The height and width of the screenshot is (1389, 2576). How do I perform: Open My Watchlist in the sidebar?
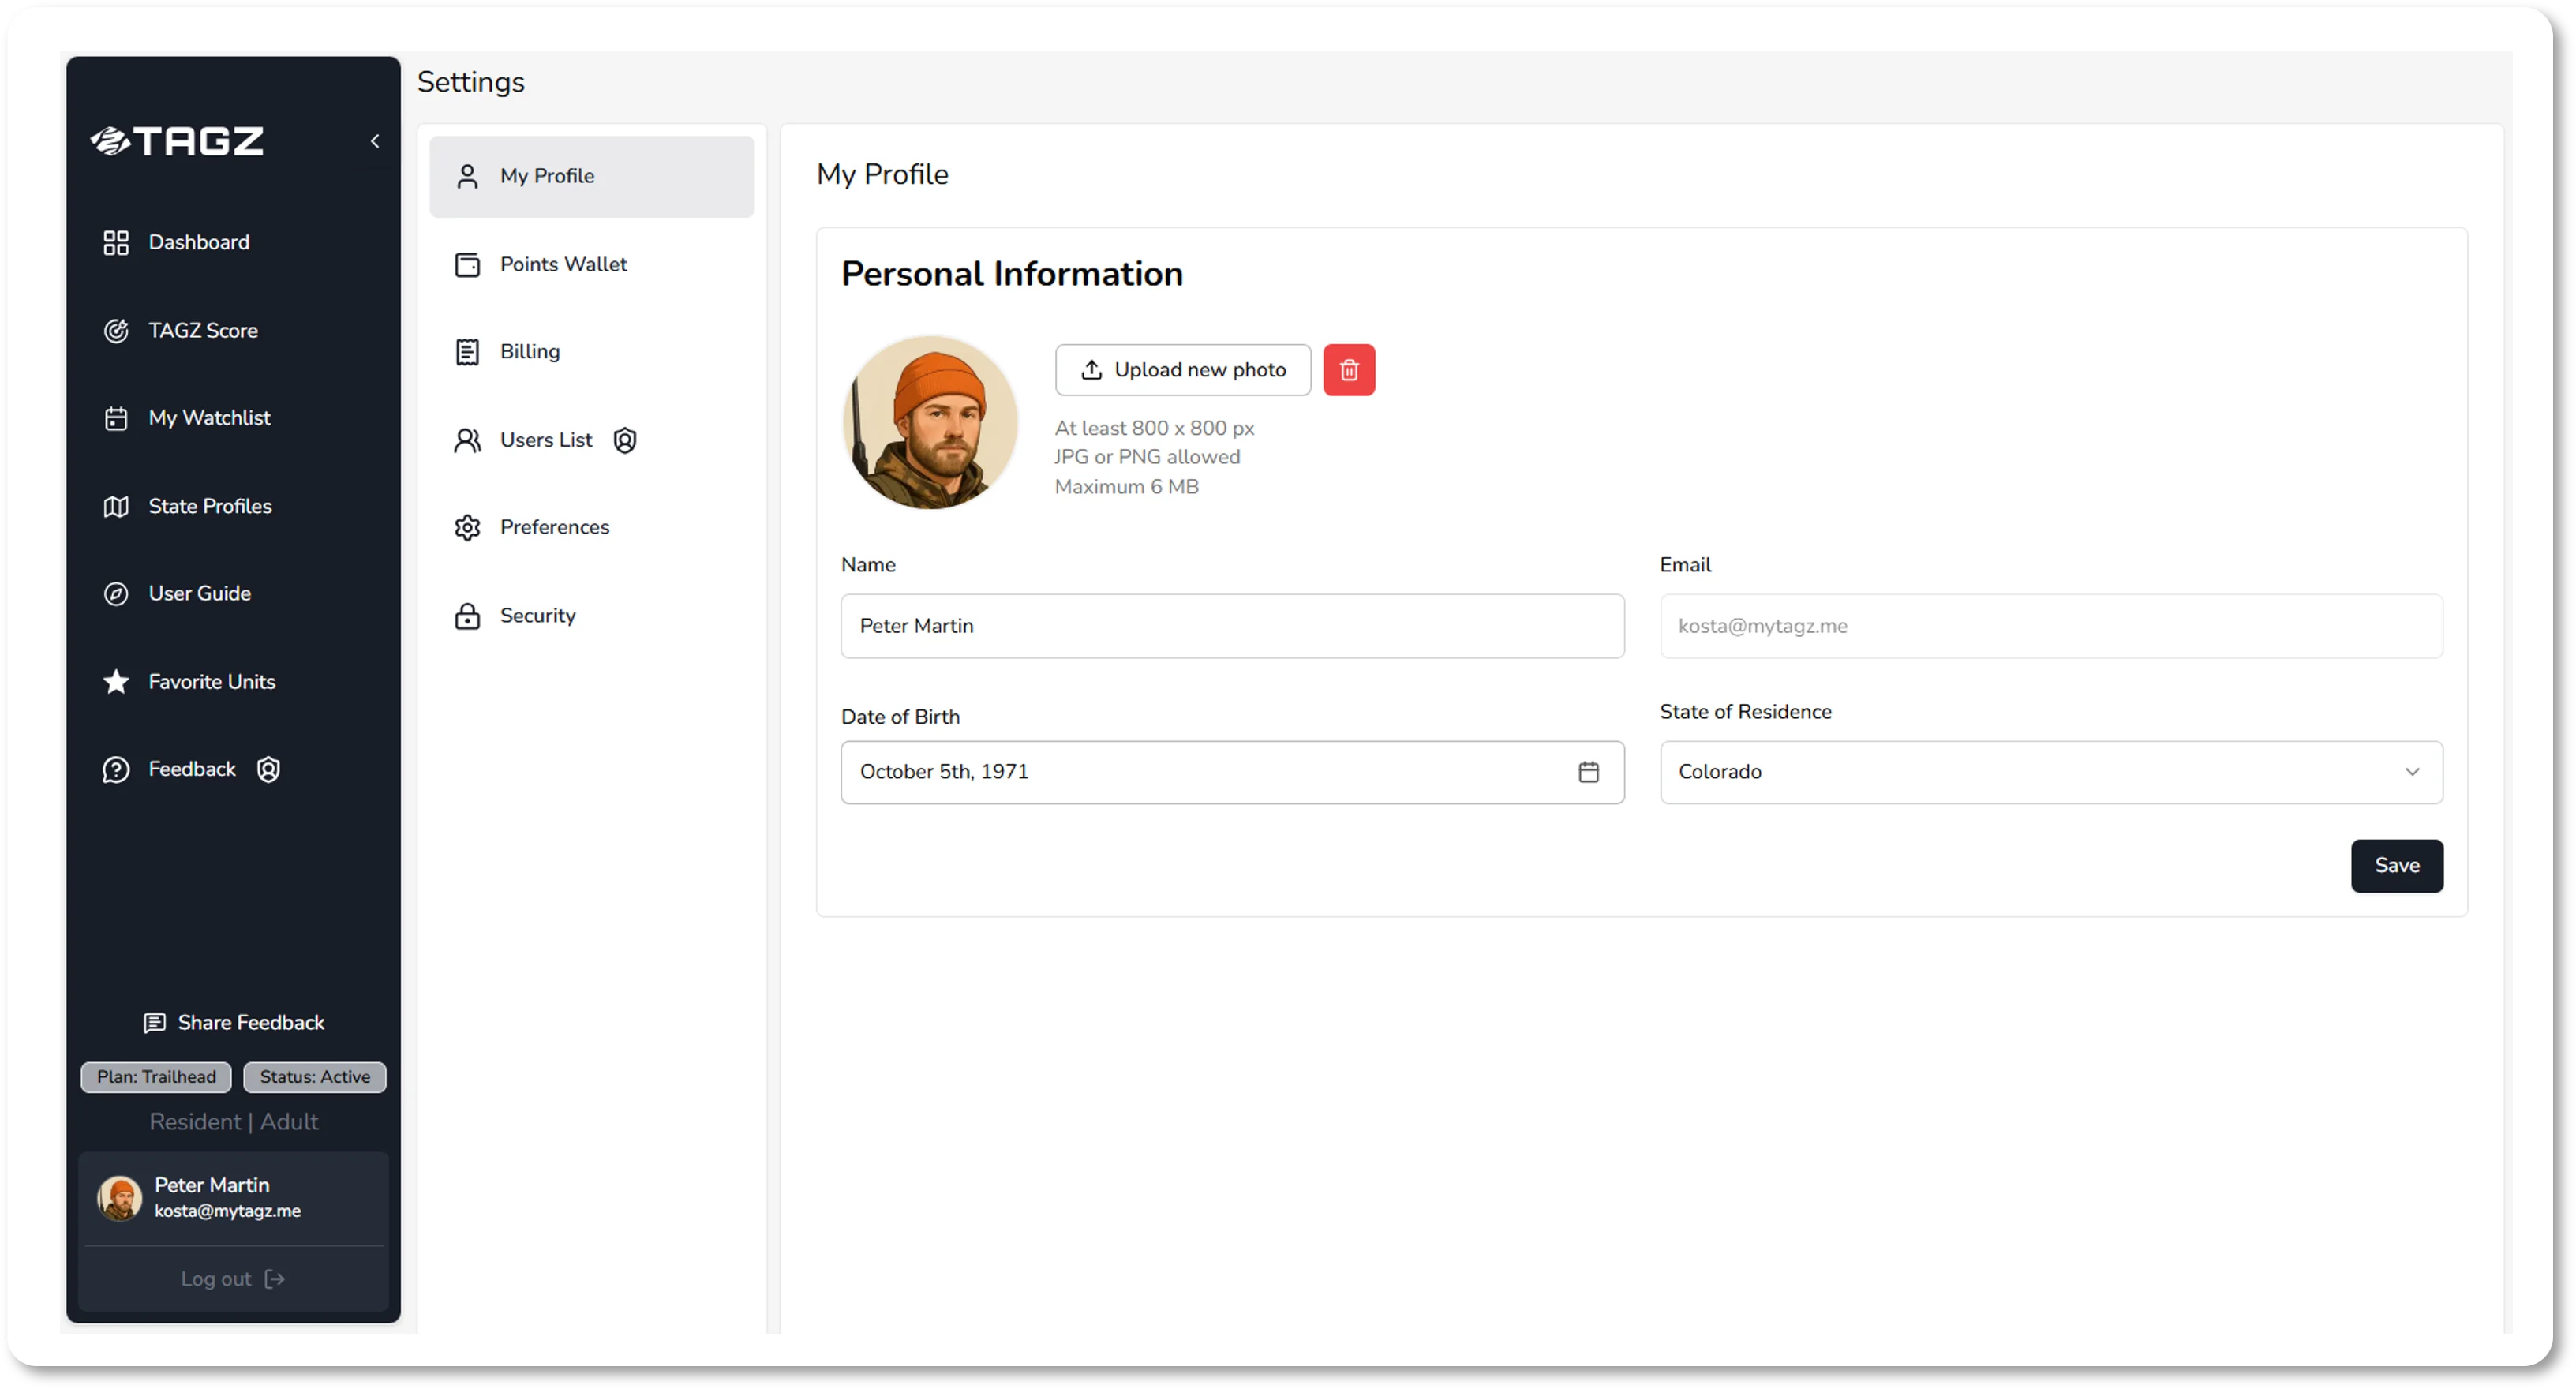(210, 418)
